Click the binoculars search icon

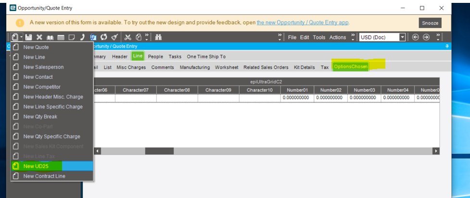(x=158, y=37)
